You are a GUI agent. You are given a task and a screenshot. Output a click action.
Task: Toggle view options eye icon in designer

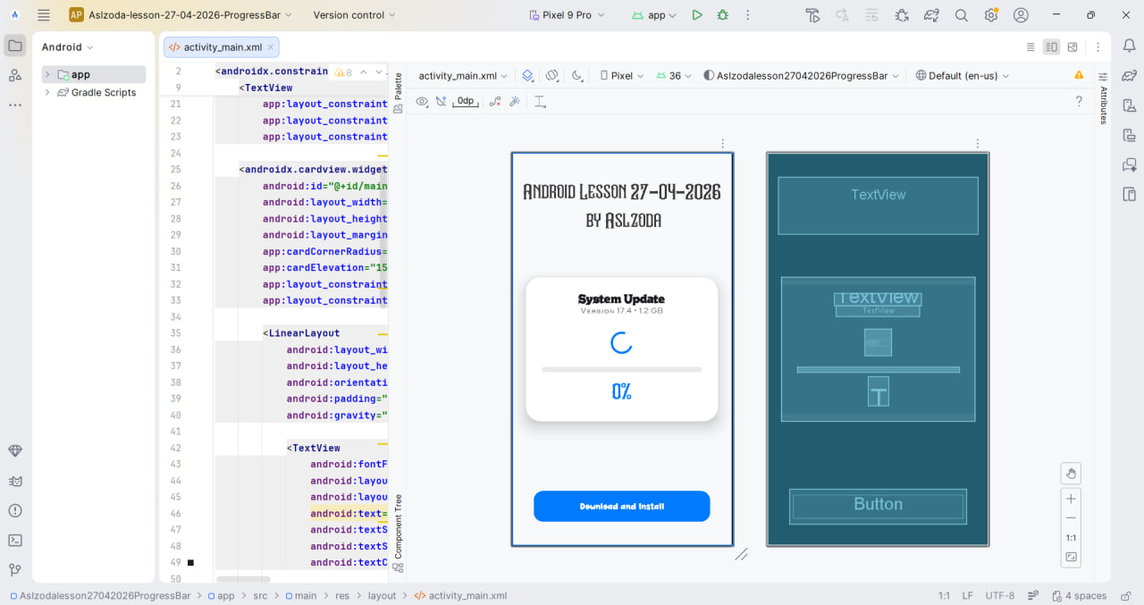[422, 102]
